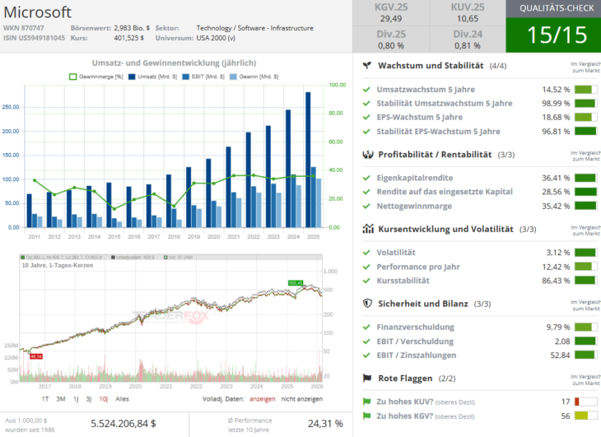Select the 10J chart time range
601x437 pixels.
pyautogui.click(x=103, y=398)
